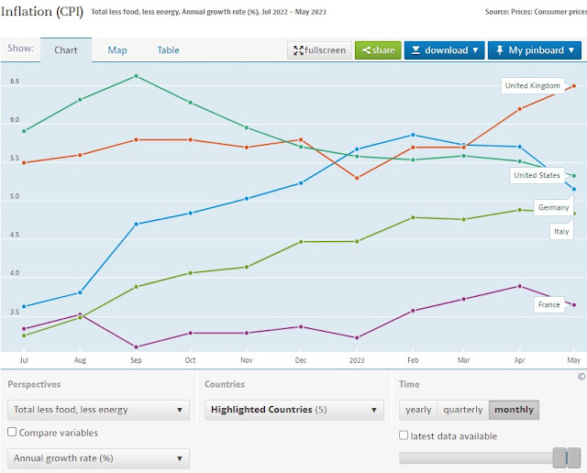Click the fullscreen button
This screenshot has height=473, width=587.
click(320, 50)
